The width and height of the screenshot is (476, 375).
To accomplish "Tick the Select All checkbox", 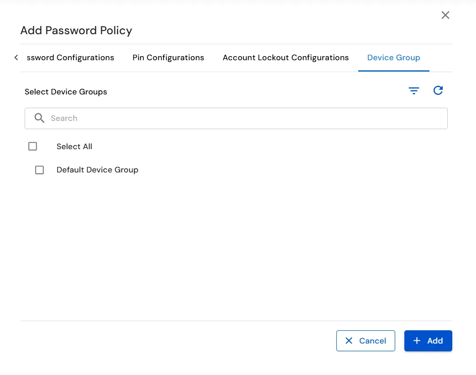I will pyautogui.click(x=32, y=146).
